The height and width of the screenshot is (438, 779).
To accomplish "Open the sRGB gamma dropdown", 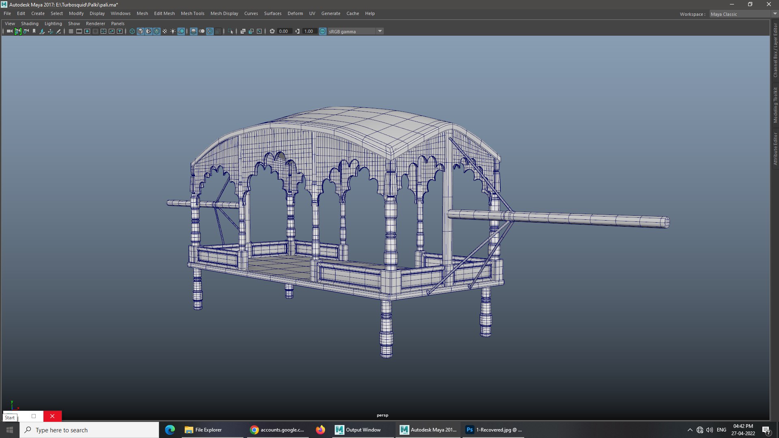I will [x=380, y=31].
